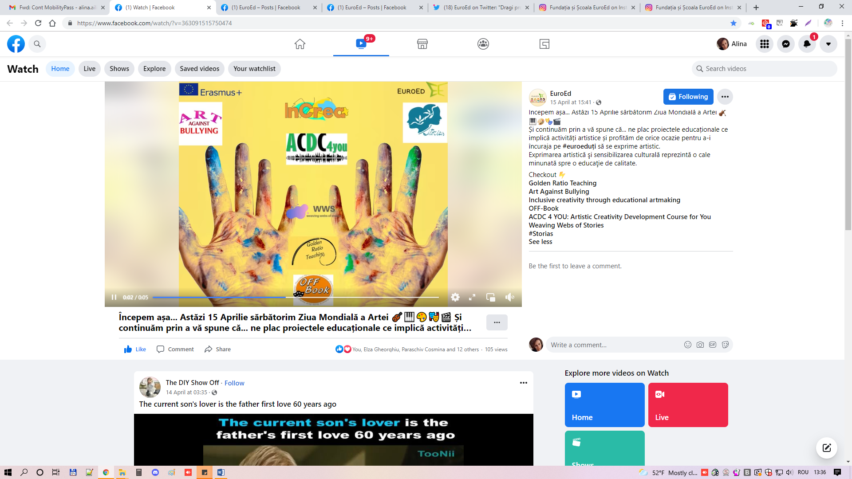Open the Gaming icon in top navigation
This screenshot has width=852, height=479.
[x=544, y=44]
